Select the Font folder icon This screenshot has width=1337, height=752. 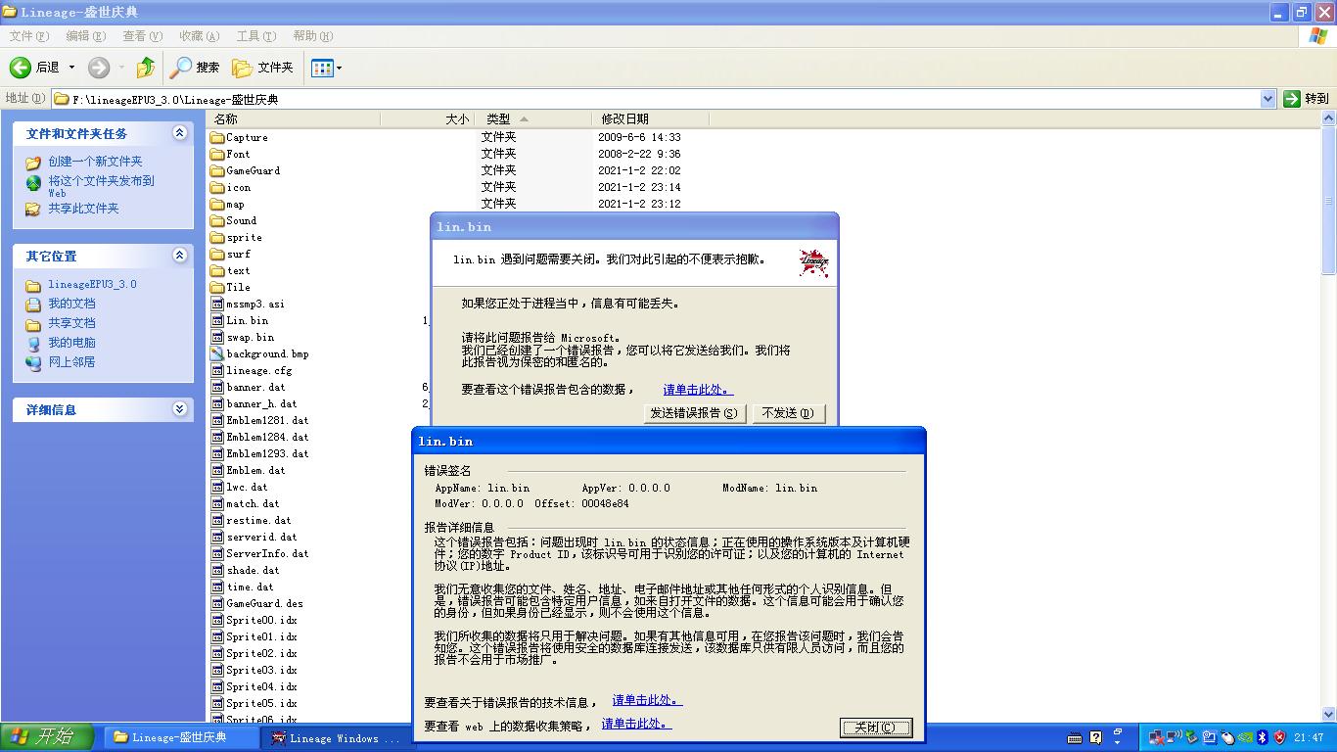(217, 154)
